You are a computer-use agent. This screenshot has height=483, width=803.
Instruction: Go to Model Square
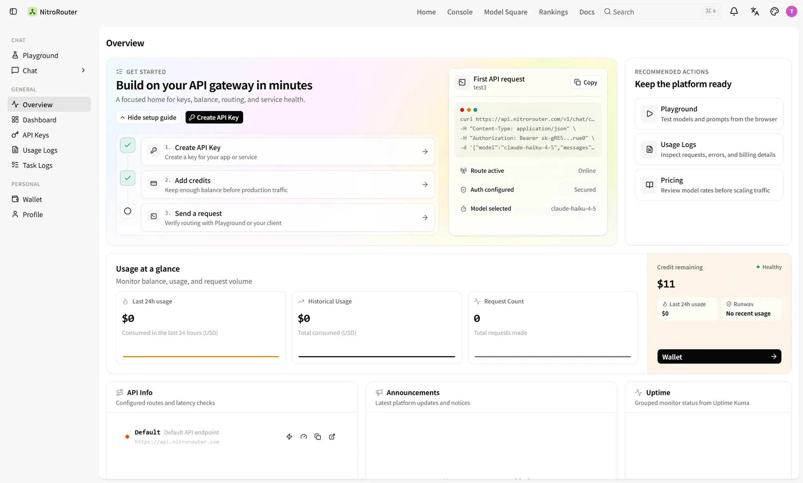[x=505, y=12]
